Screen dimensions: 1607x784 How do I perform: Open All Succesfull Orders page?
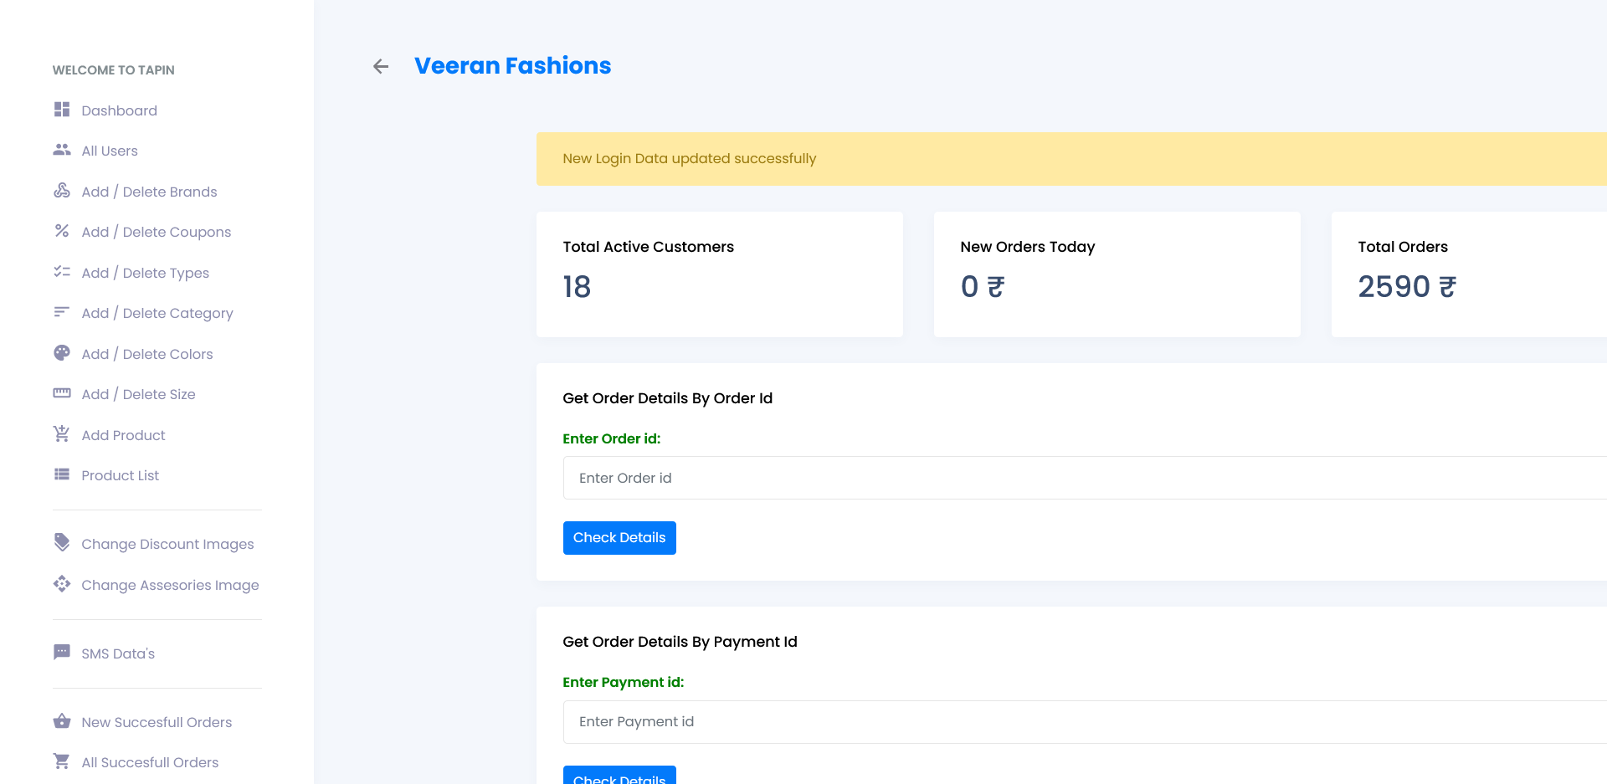click(x=150, y=762)
